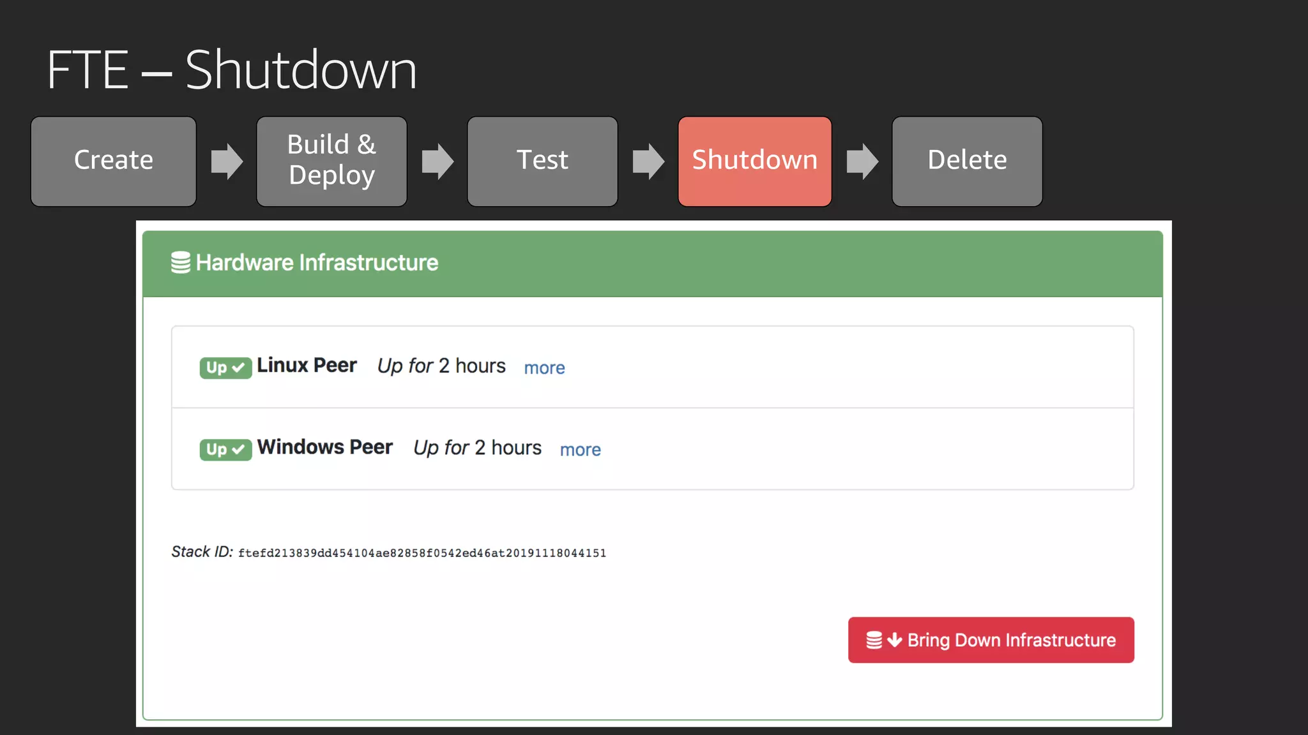The height and width of the screenshot is (735, 1308).
Task: Click Bring Down Infrastructure button
Action: click(991, 640)
